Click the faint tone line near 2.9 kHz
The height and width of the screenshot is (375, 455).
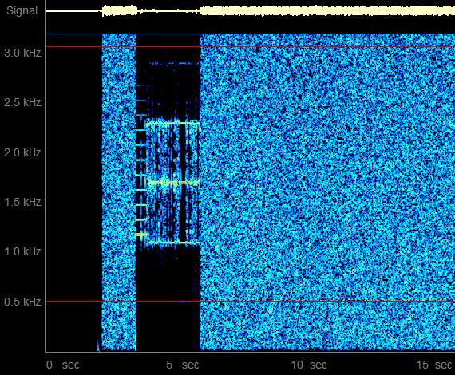[174, 63]
